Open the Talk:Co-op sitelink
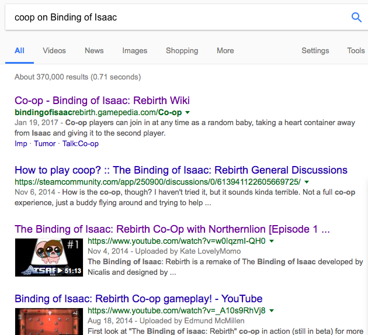Image resolution: width=368 pixels, height=335 pixels. [81, 144]
